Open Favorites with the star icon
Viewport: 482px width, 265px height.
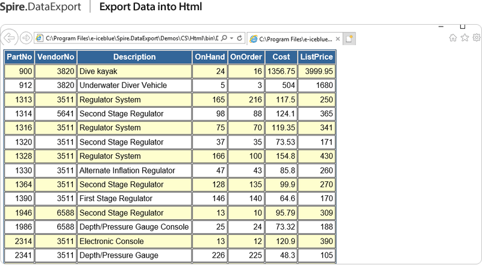click(x=465, y=37)
